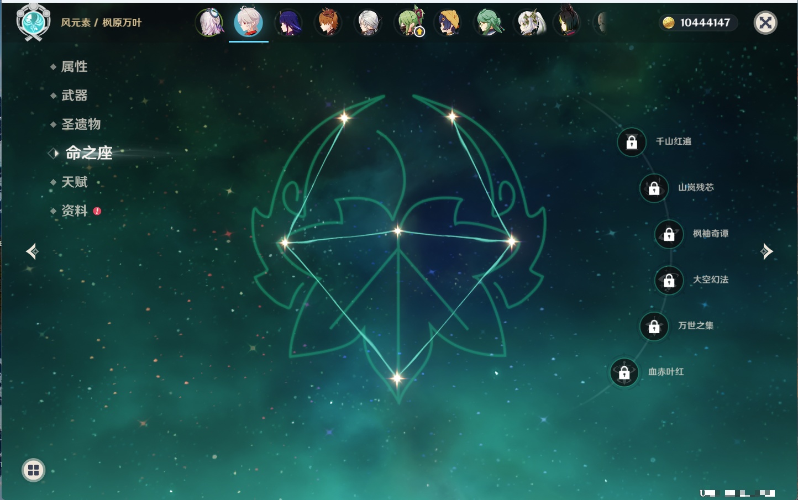The height and width of the screenshot is (500, 798).
Task: Click the Mora coin icon
Action: [669, 23]
